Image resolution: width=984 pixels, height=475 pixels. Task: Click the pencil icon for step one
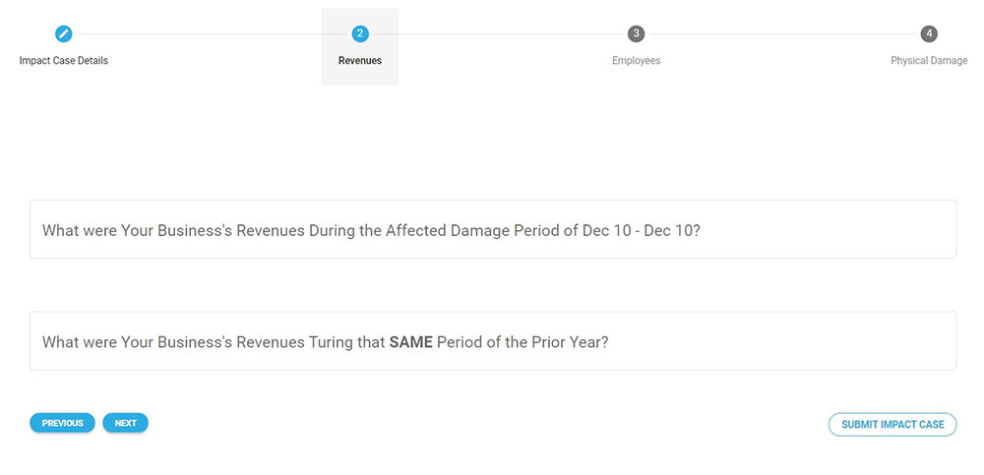[64, 34]
